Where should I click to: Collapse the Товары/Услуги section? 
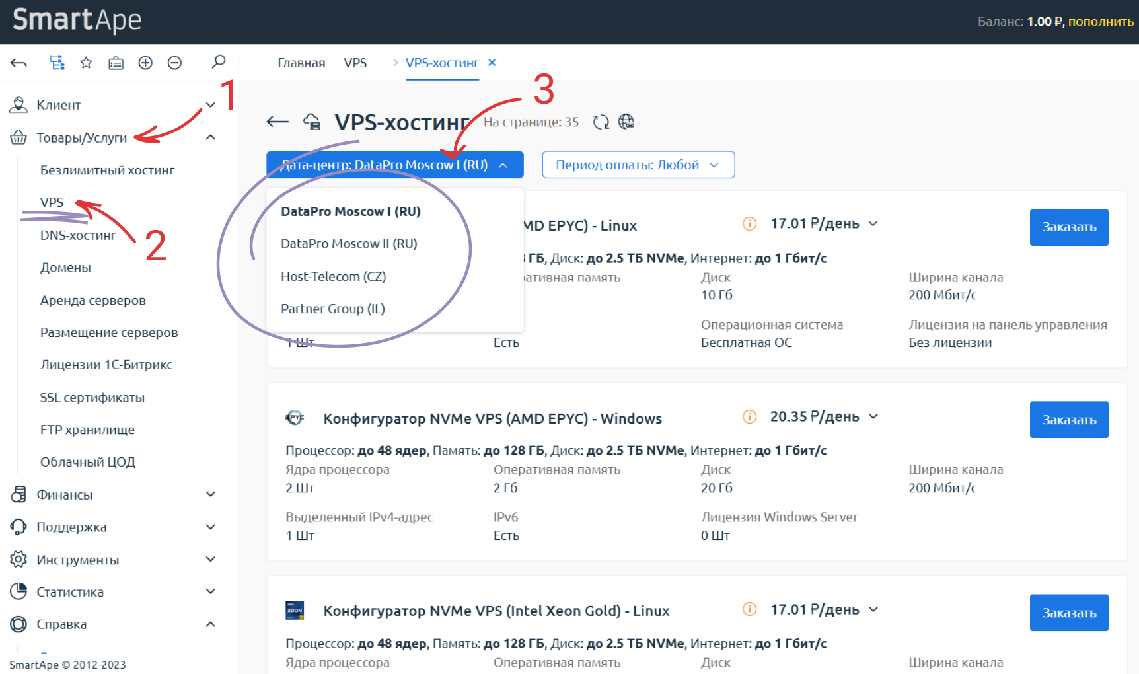pos(211,137)
